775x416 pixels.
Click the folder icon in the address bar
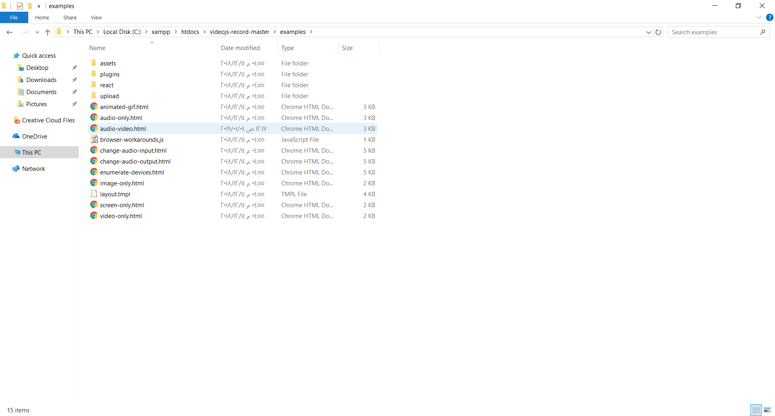pos(59,32)
